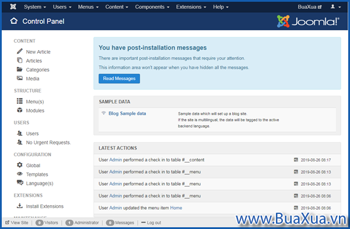Open Categories in the sidebar
Image resolution: width=350 pixels, height=229 pixels.
tap(38, 70)
